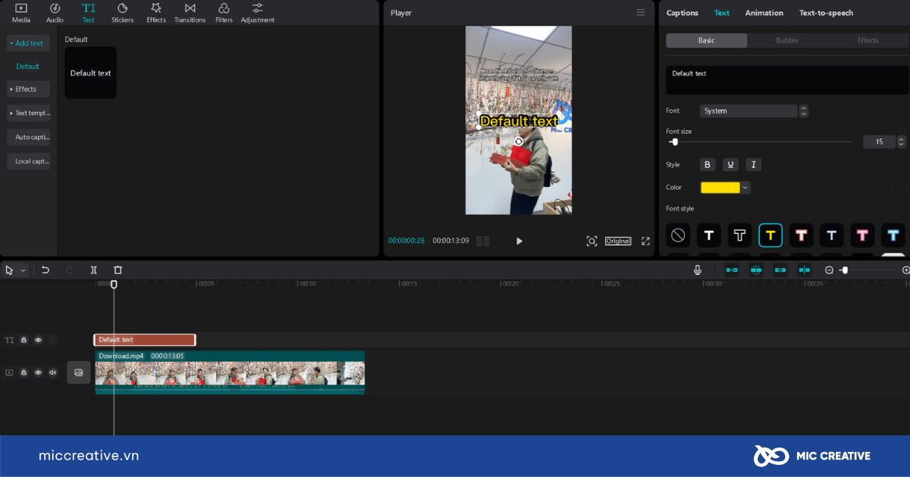Hide the text track with eye icon
Viewport: 910px width, 477px height.
pos(38,340)
